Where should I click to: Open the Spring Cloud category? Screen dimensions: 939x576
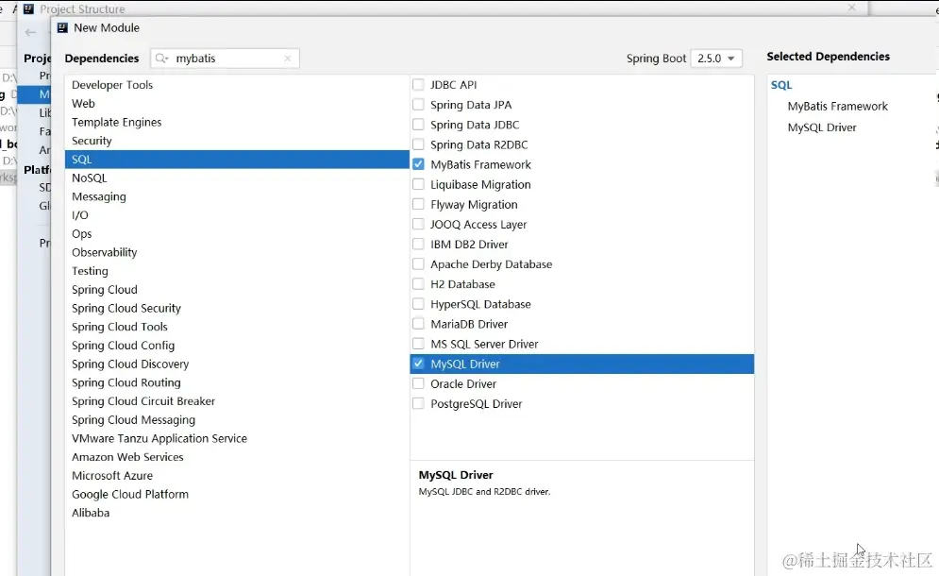coord(105,290)
